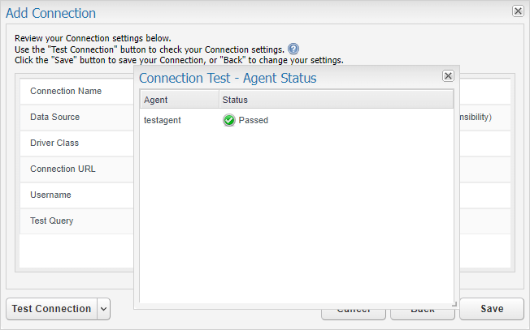Click the Passed status text
This screenshot has width=530, height=330.
click(253, 120)
